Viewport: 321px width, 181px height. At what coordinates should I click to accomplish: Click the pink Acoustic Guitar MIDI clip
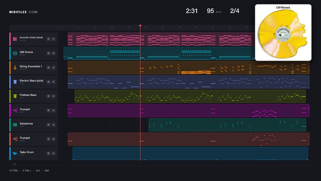click(x=161, y=39)
